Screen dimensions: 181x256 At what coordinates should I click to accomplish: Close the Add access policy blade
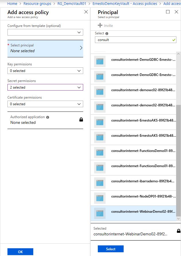click(x=86, y=12)
